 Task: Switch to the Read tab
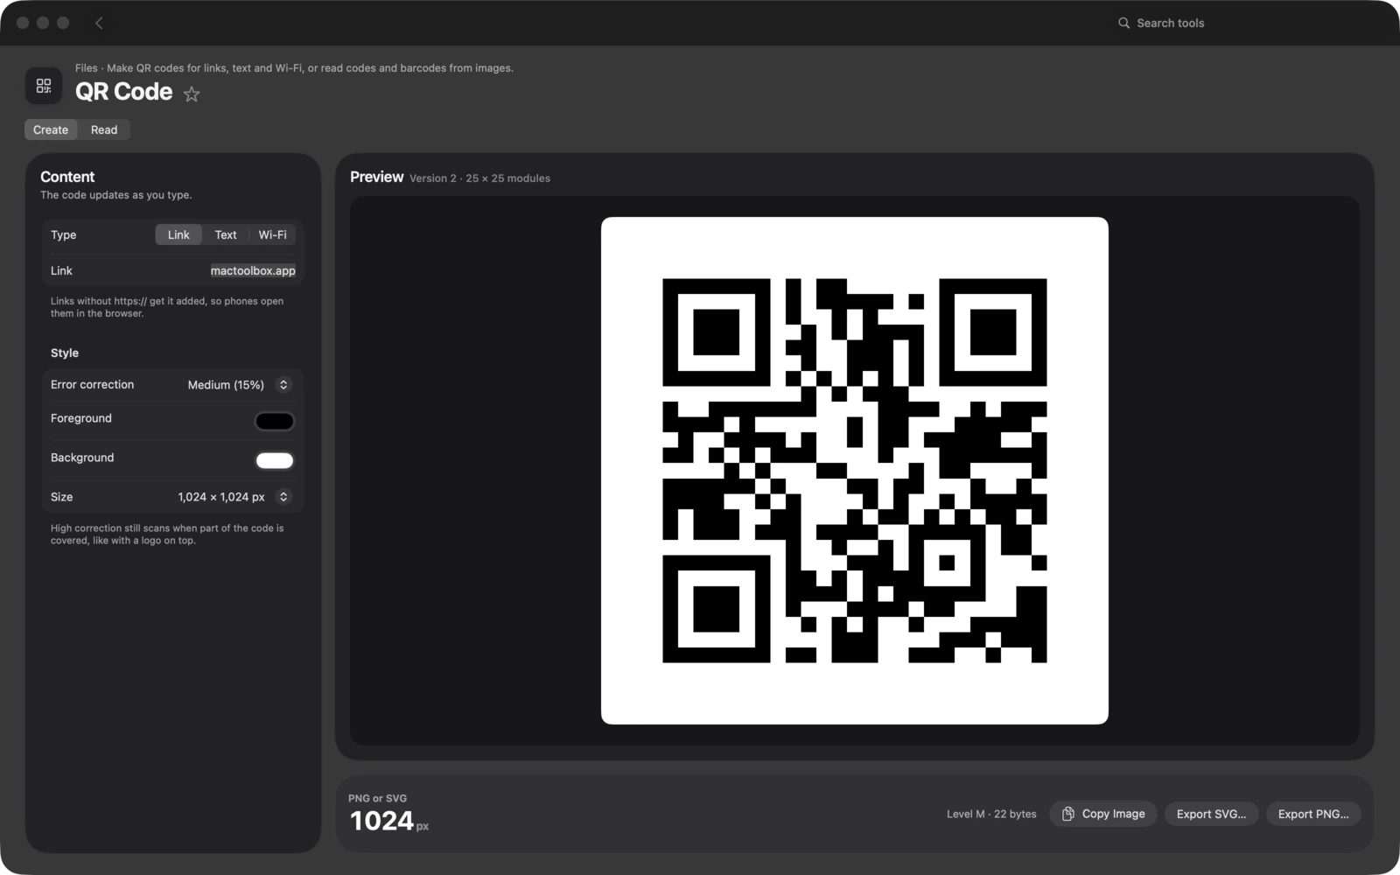[x=104, y=129]
